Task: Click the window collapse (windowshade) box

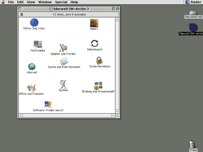Action: click(x=118, y=9)
